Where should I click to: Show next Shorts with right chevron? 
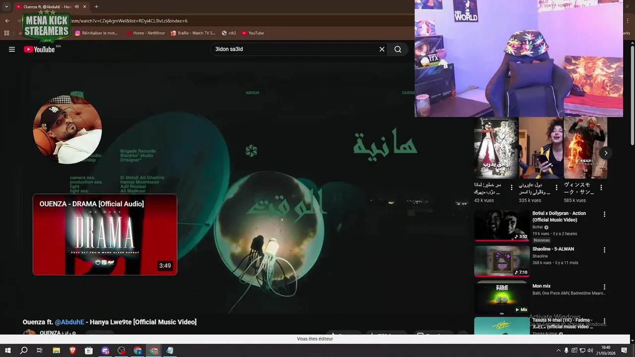pyautogui.click(x=606, y=153)
